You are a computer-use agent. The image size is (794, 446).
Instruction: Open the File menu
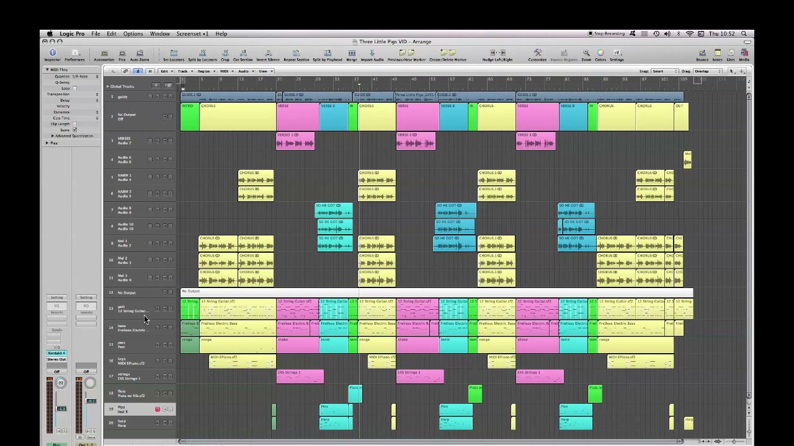coord(96,33)
